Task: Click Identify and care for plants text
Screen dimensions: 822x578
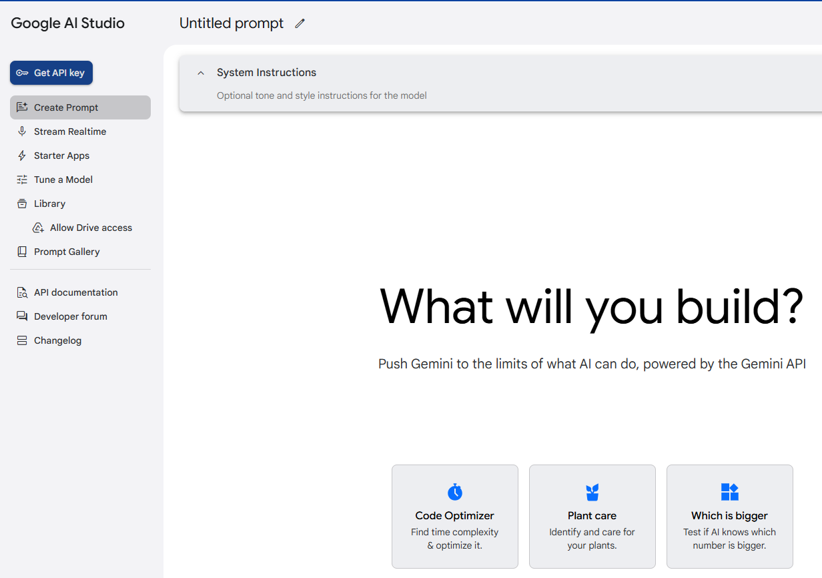Action: point(592,539)
